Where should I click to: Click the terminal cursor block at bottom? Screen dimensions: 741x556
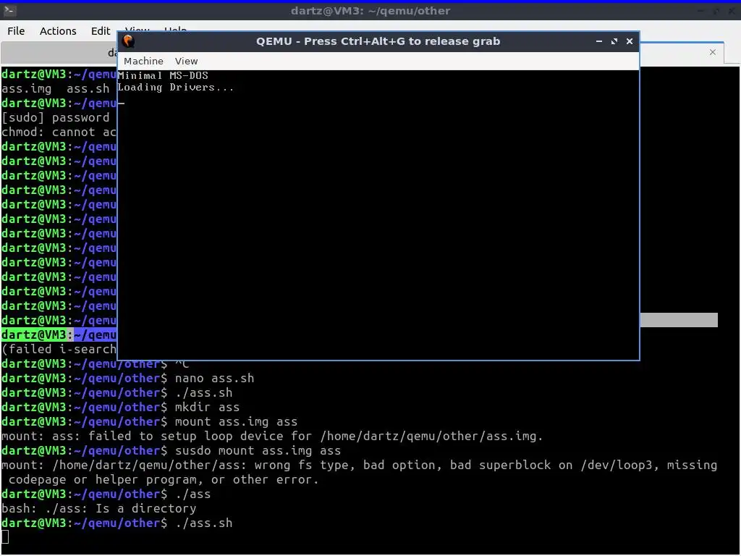tap(5, 537)
